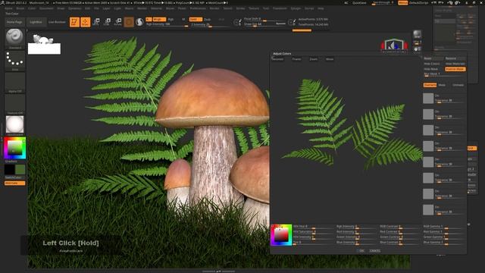This screenshot has width=485, height=273.
Task: Click the camera view head icon
Action: [394, 45]
